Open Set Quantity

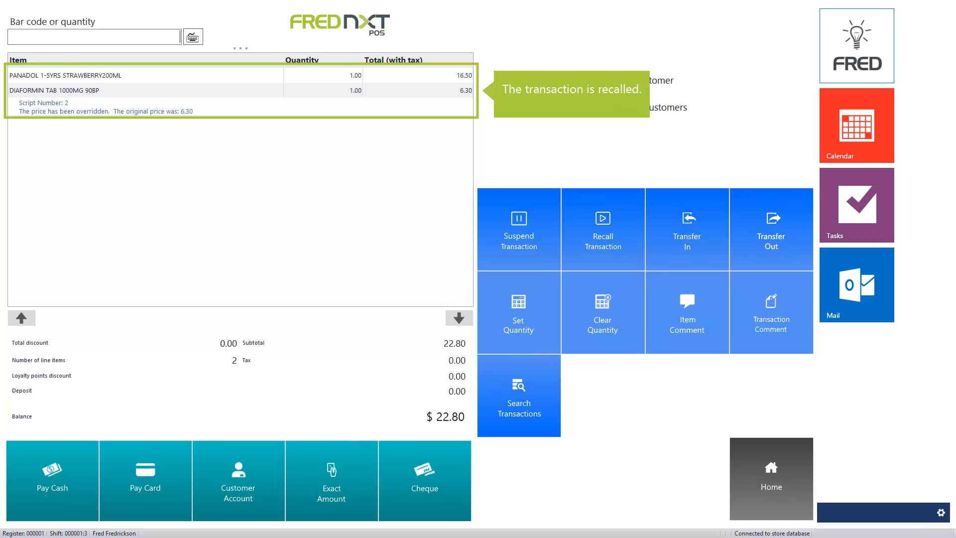coord(518,313)
